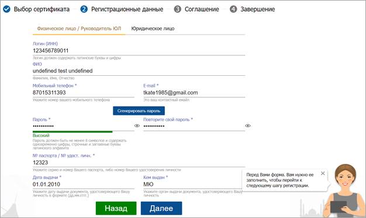The height and width of the screenshot is (218, 366).
Task: Click the № паспорта / № удост. личн. label
Action: (64, 156)
